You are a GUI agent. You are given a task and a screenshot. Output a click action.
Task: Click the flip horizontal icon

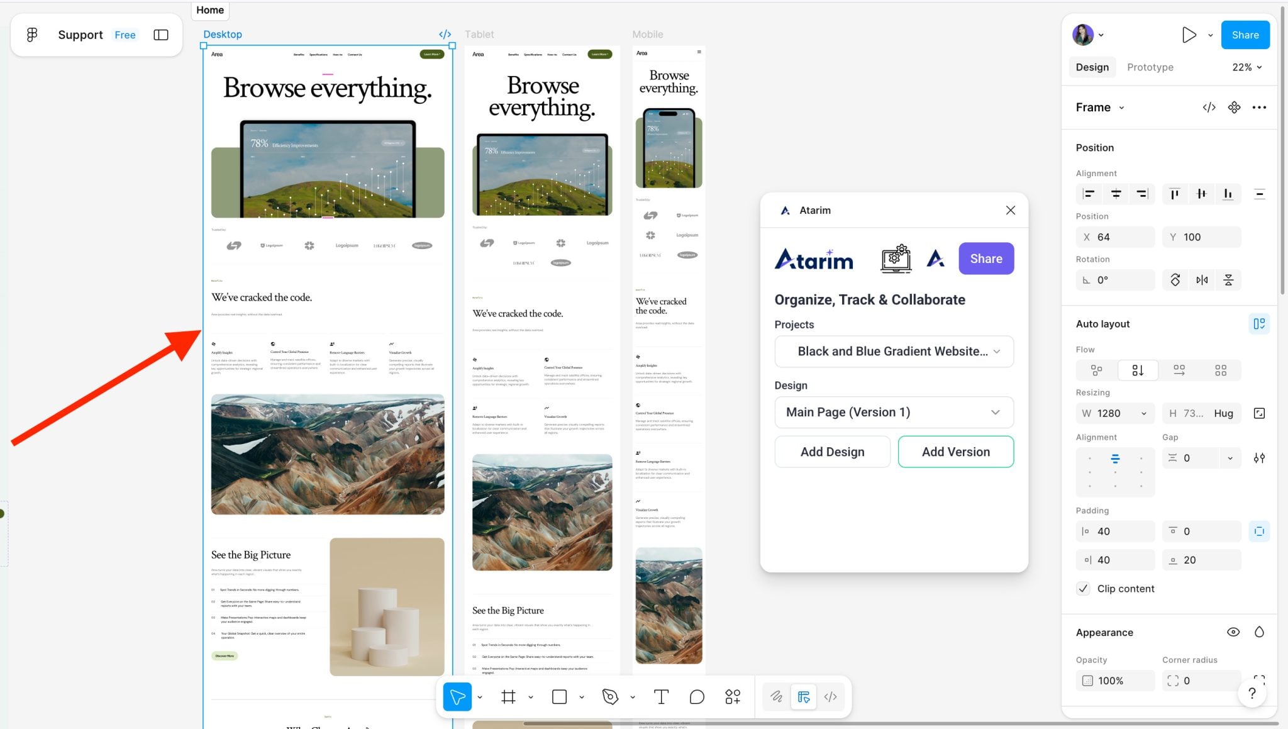(x=1202, y=280)
